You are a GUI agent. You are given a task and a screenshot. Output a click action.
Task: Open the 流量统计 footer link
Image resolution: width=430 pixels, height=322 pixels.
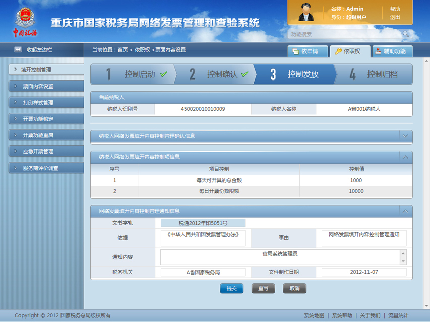(398, 315)
